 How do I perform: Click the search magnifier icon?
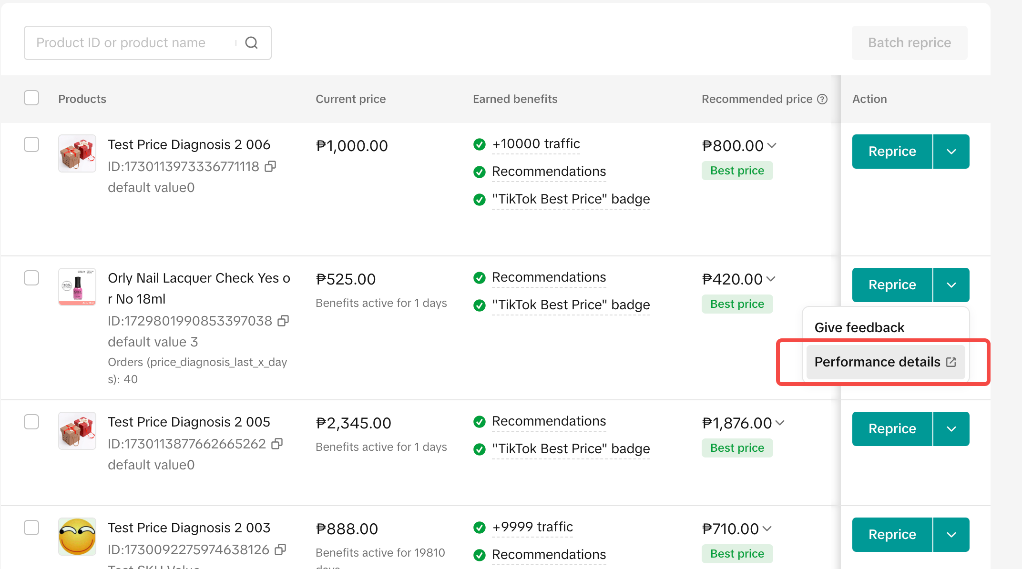(251, 43)
